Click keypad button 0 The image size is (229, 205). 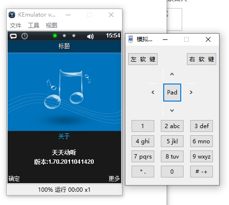[172, 171]
